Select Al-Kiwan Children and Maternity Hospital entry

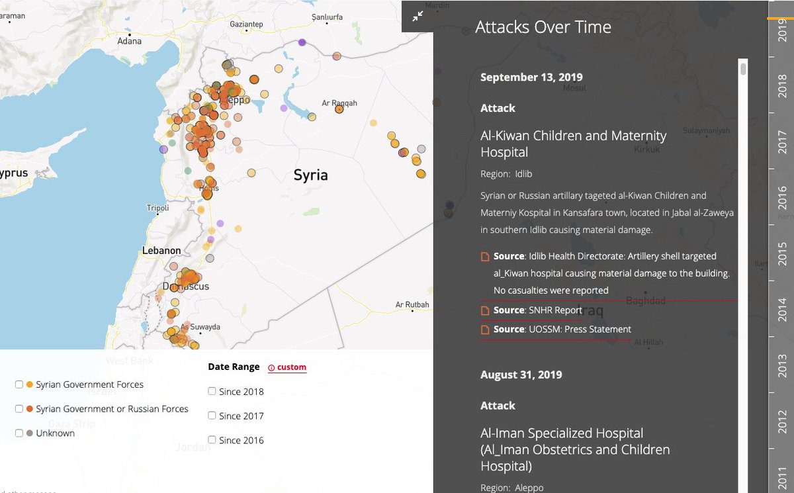(x=574, y=144)
